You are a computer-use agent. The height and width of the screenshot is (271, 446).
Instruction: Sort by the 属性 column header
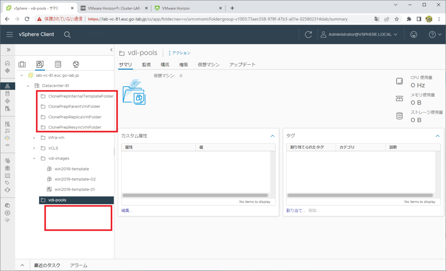(x=159, y=147)
